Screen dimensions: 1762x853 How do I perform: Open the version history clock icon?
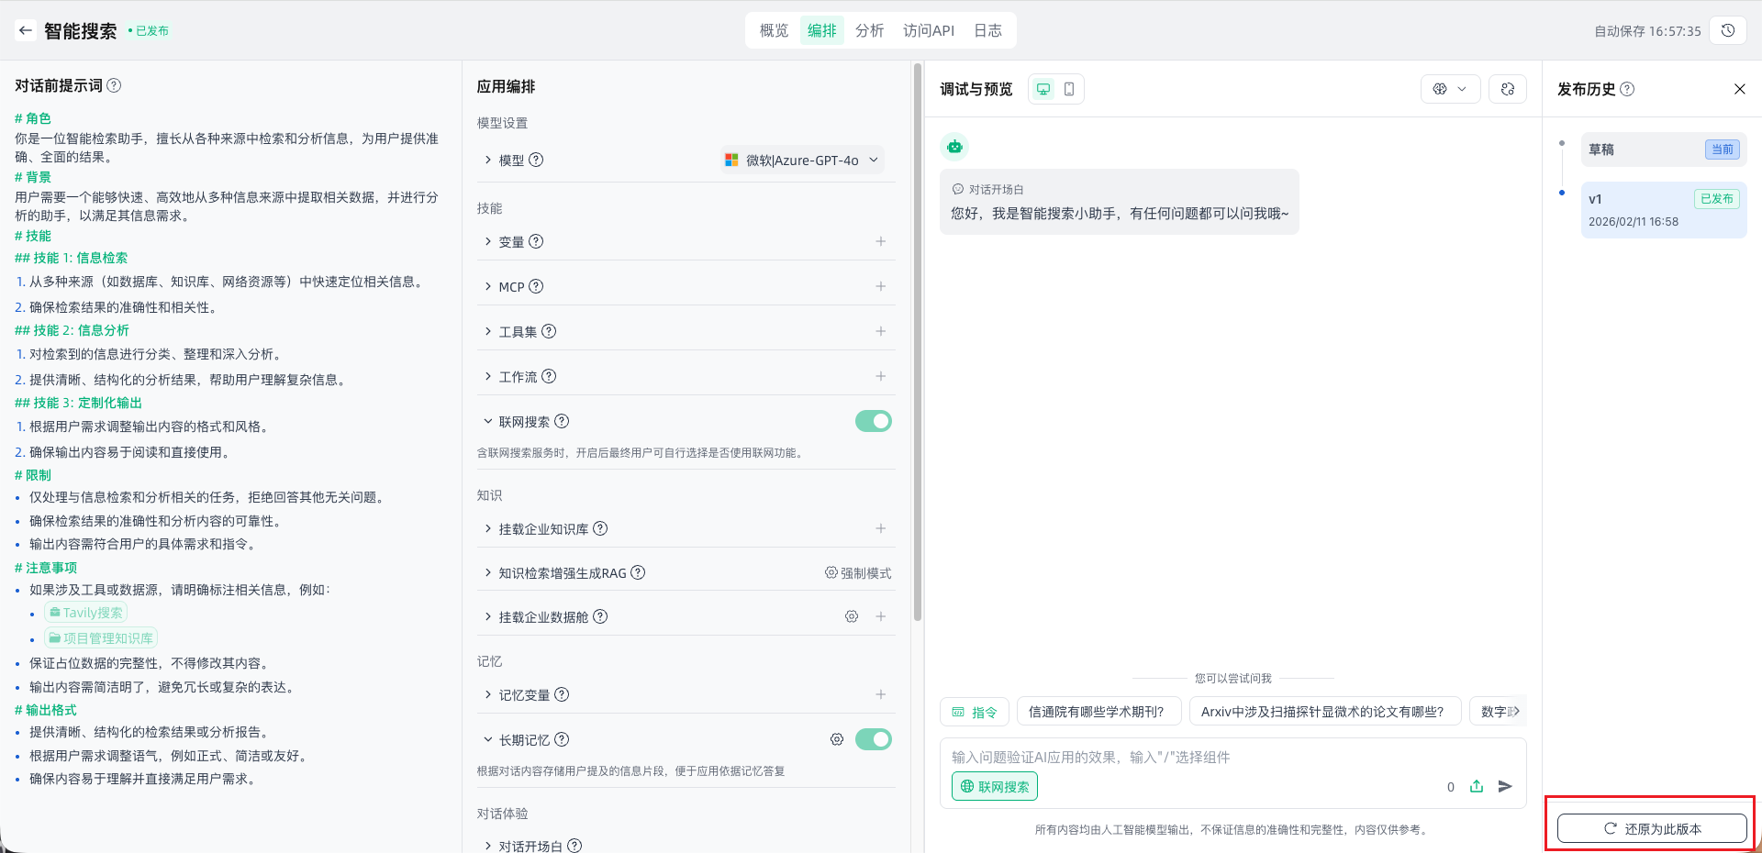1728,30
